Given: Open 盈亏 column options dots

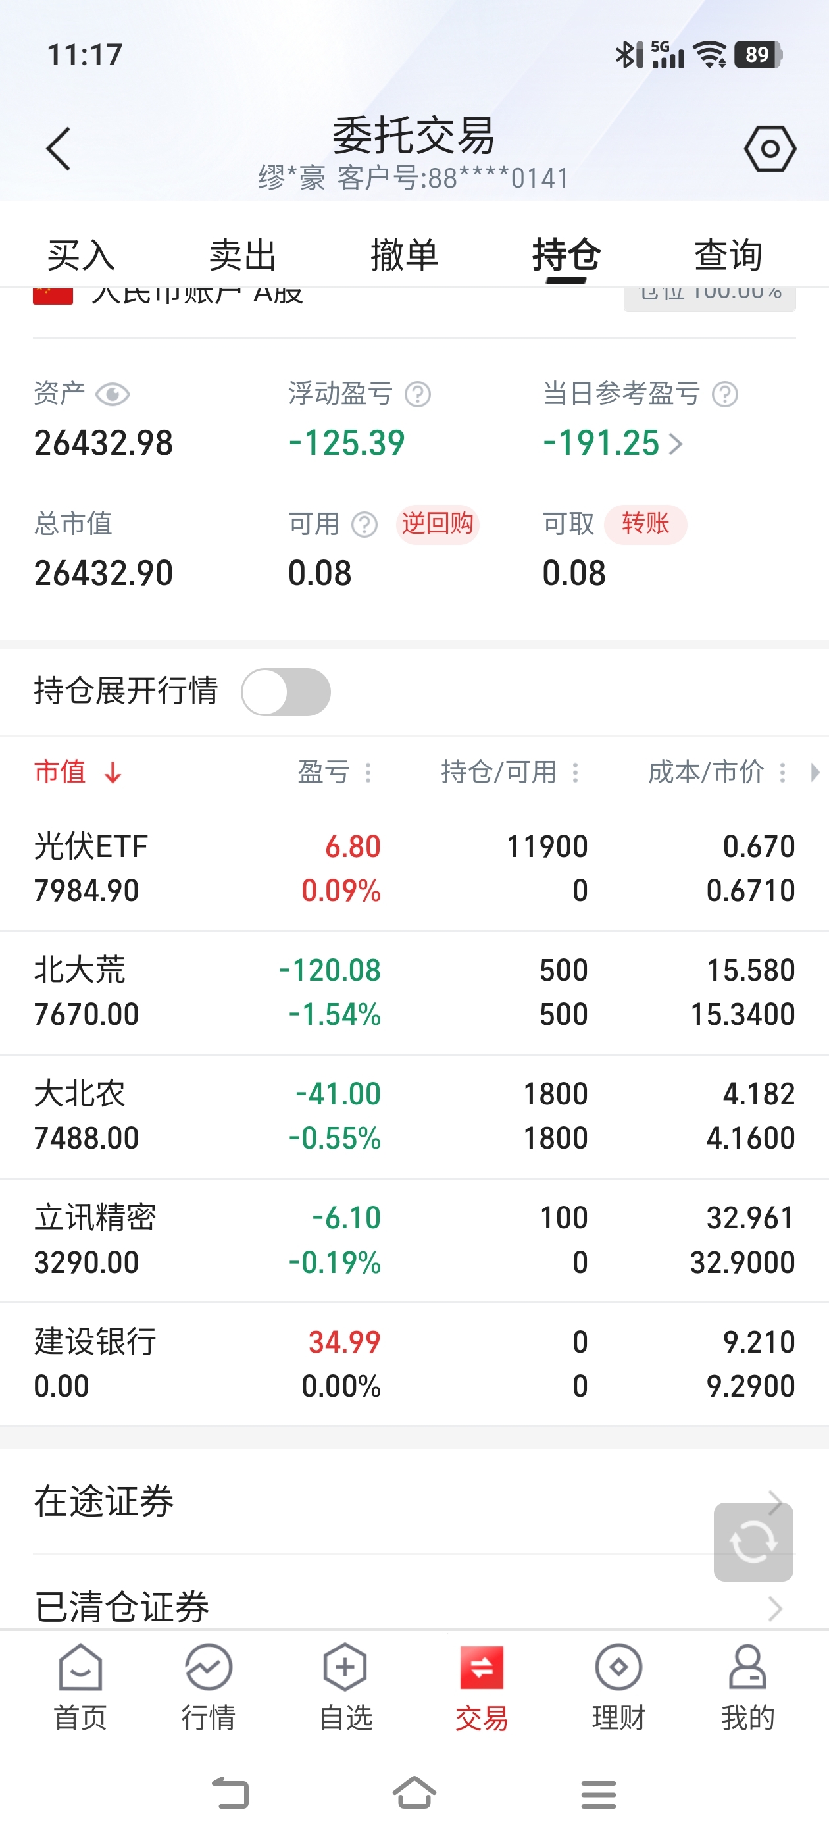Looking at the screenshot, I should (x=368, y=772).
